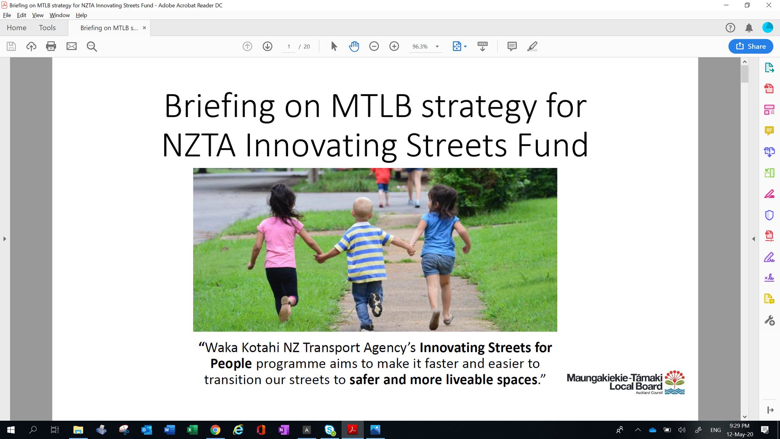This screenshot has width=780, height=439.
Task: Go to previous page arrow
Action: [x=248, y=46]
